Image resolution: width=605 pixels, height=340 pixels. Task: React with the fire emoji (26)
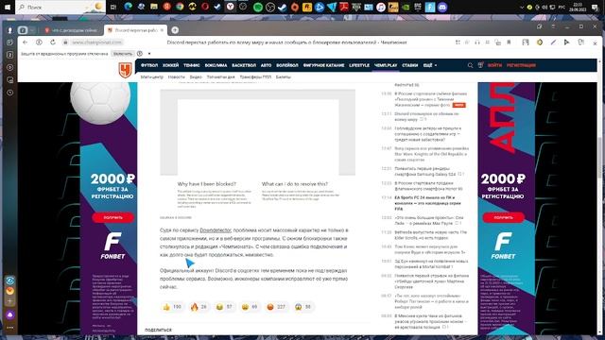coord(199,307)
